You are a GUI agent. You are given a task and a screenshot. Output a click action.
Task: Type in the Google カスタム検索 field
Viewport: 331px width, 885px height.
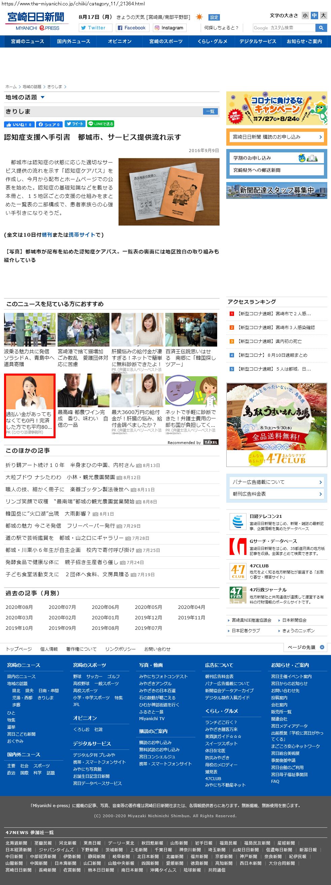point(283,28)
